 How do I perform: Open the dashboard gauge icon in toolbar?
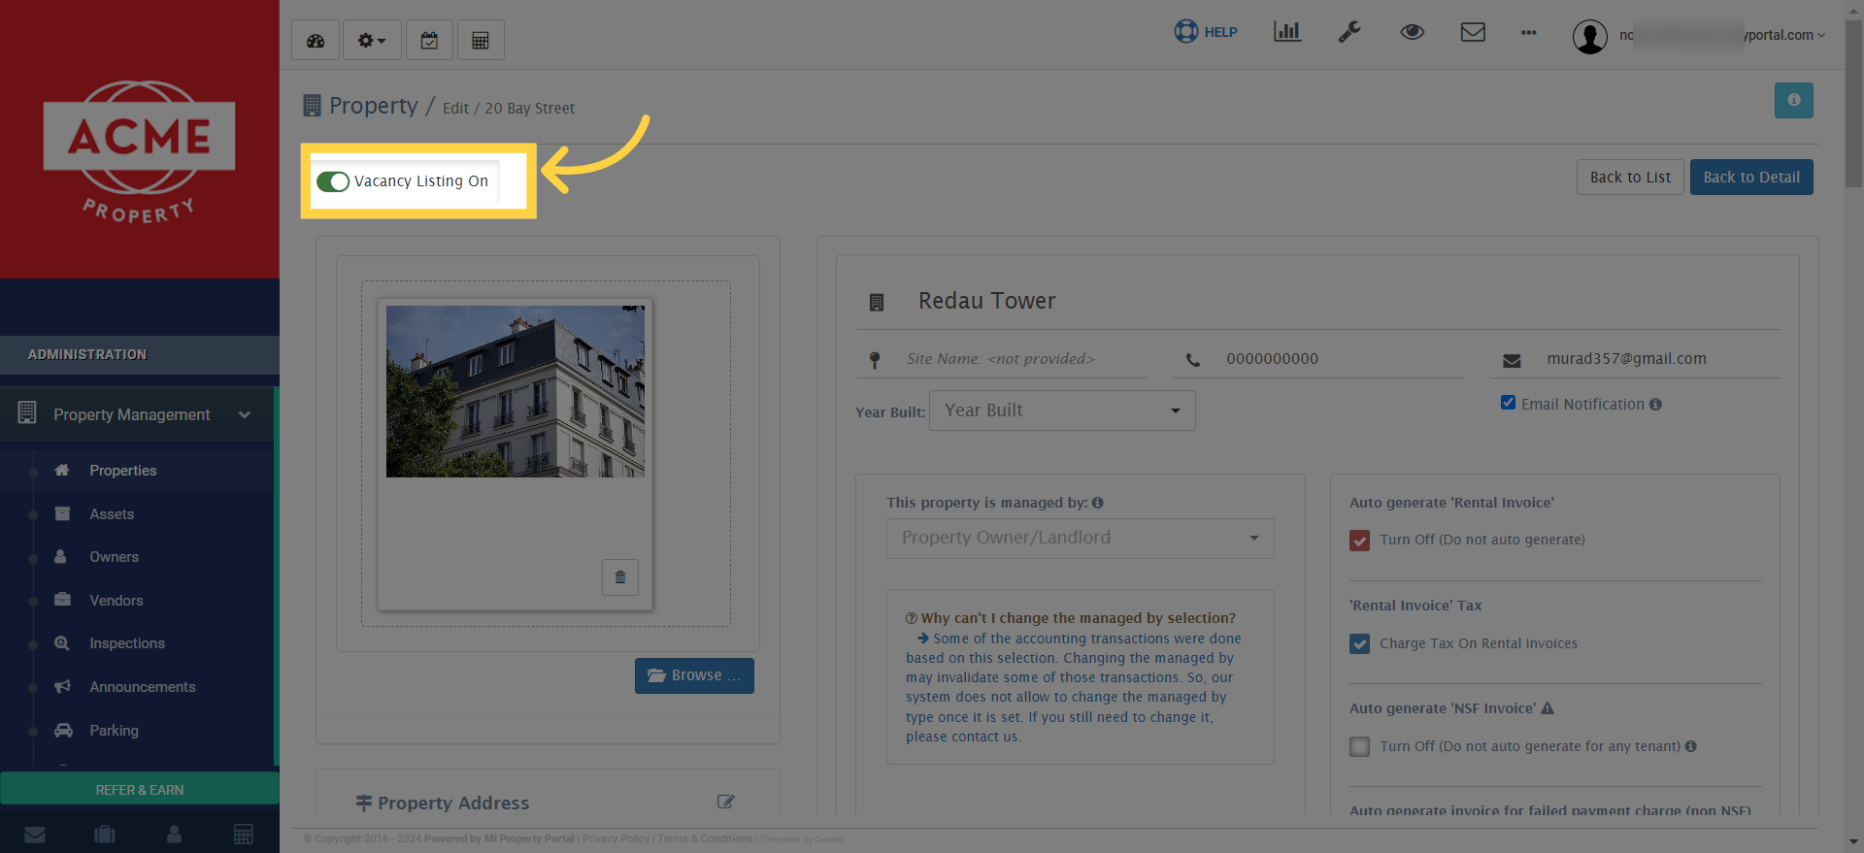click(x=316, y=40)
